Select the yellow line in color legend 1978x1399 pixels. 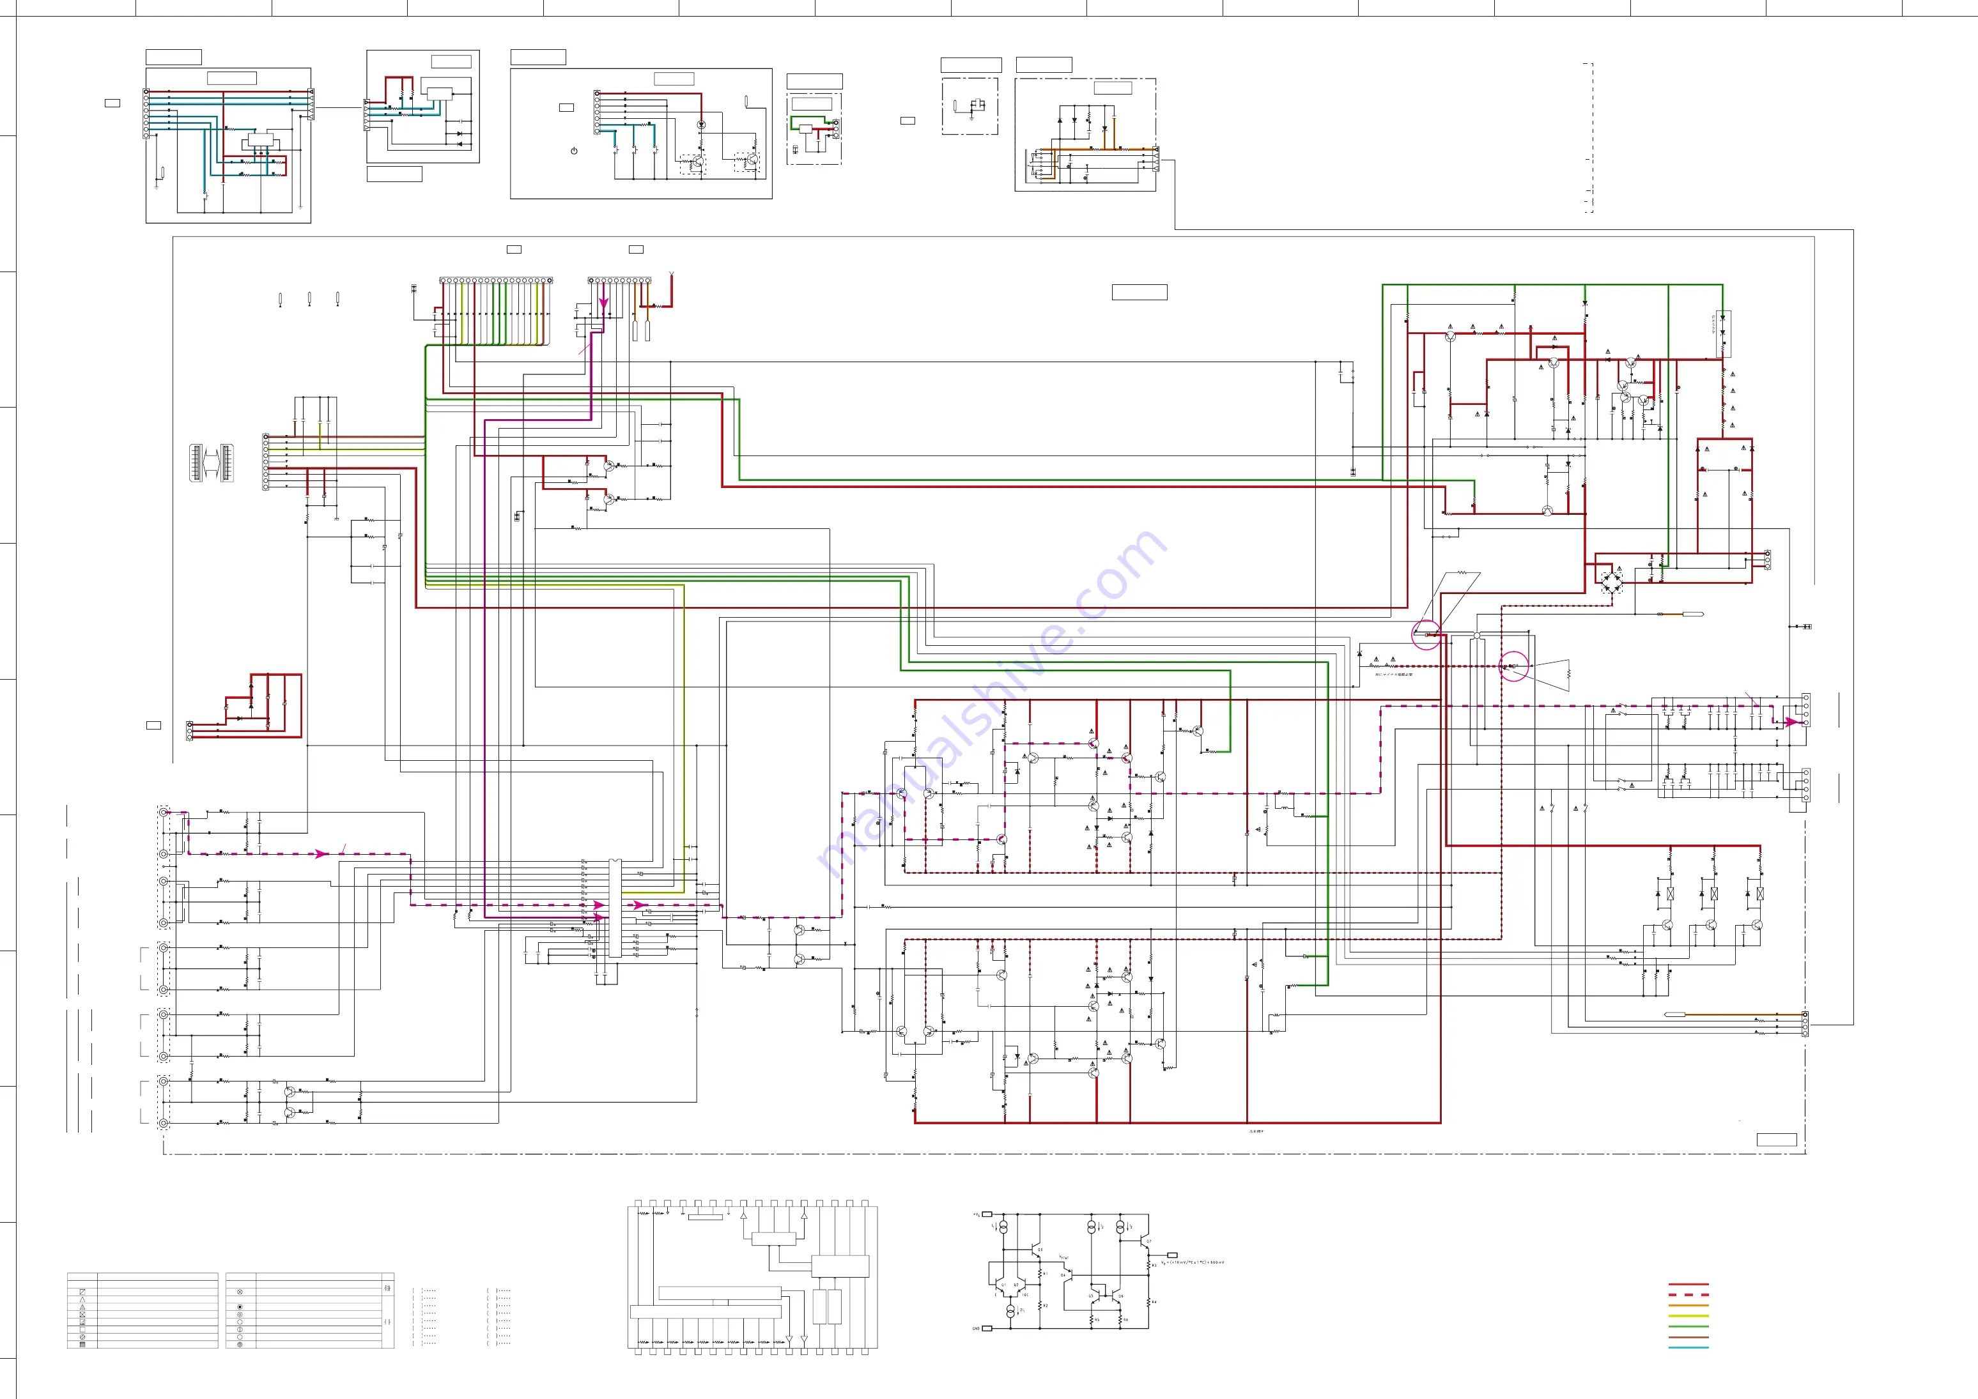pos(1688,1317)
